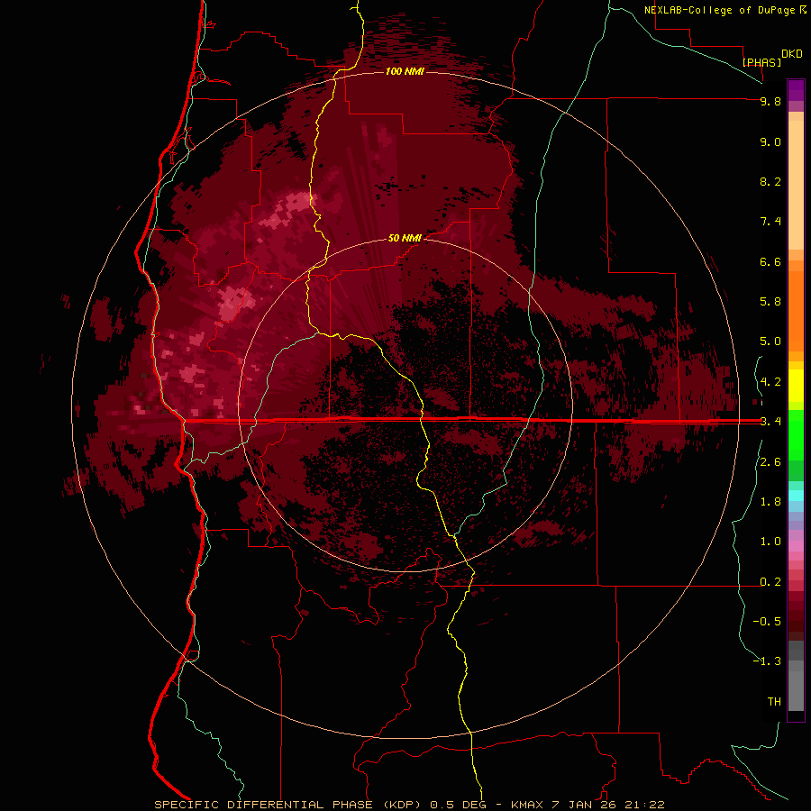Click the 9.0 legend value
Screen dimensions: 811x811
pos(770,141)
